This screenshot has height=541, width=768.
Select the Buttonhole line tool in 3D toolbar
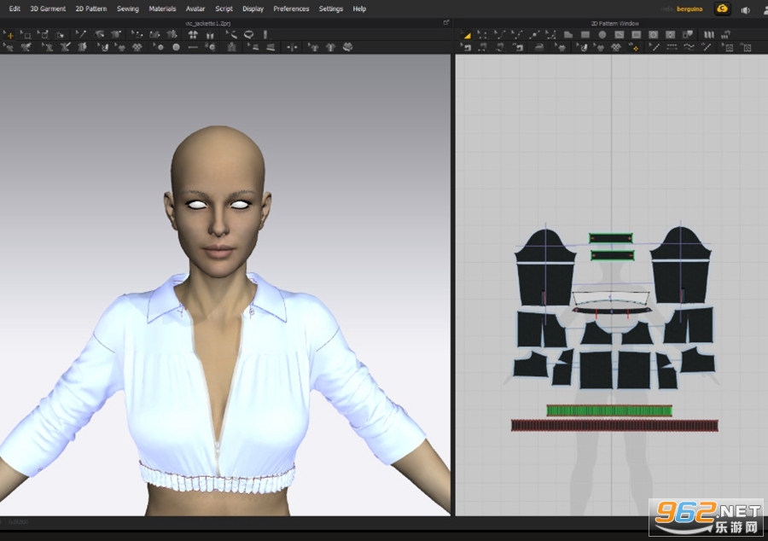[193, 47]
